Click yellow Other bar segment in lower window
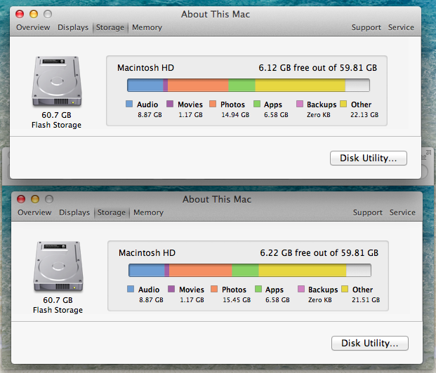The height and width of the screenshot is (373, 436). point(303,270)
